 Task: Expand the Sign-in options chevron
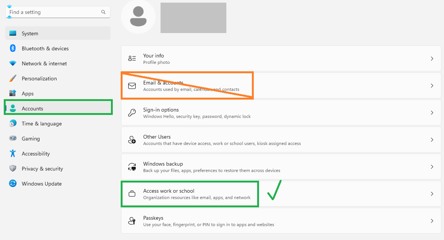432,113
